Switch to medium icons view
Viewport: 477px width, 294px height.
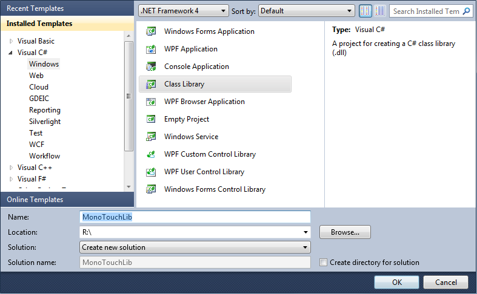coord(380,11)
